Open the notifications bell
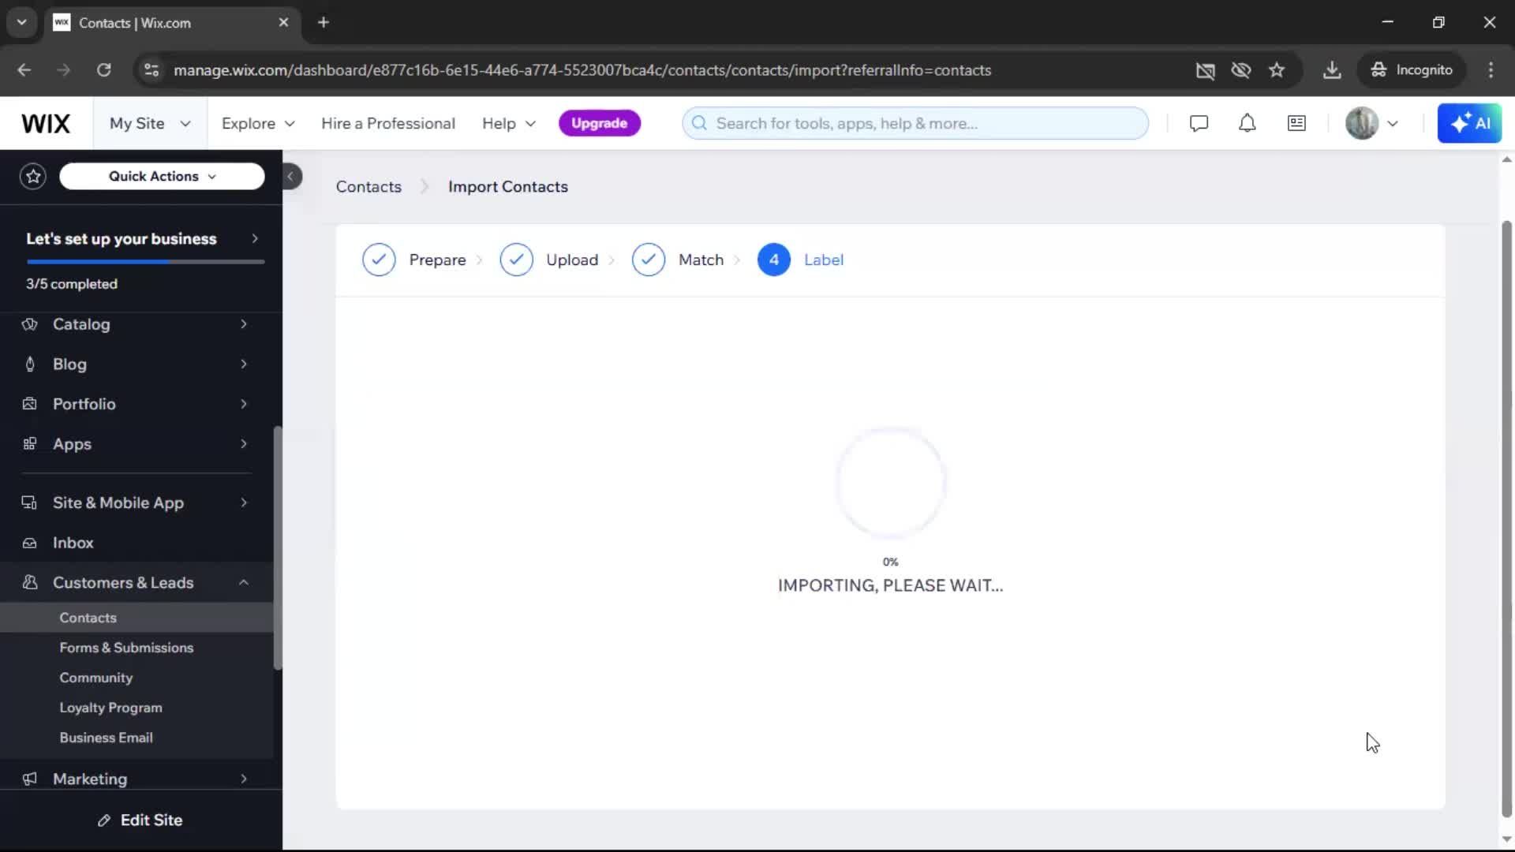 1247,124
